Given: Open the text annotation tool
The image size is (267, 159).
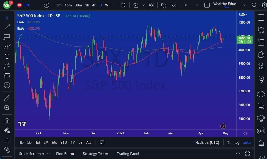Looking at the screenshot, I should pos(7,56).
